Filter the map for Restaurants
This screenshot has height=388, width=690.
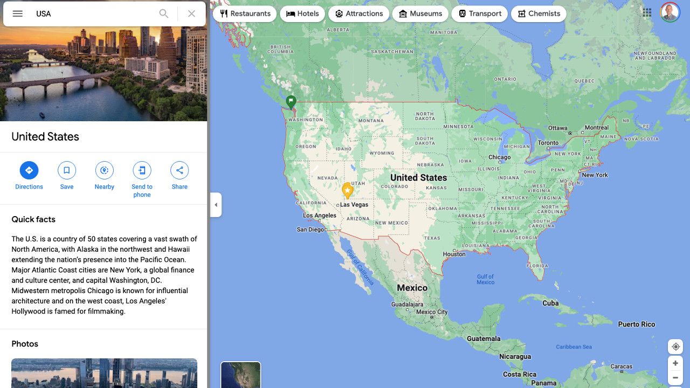point(244,13)
